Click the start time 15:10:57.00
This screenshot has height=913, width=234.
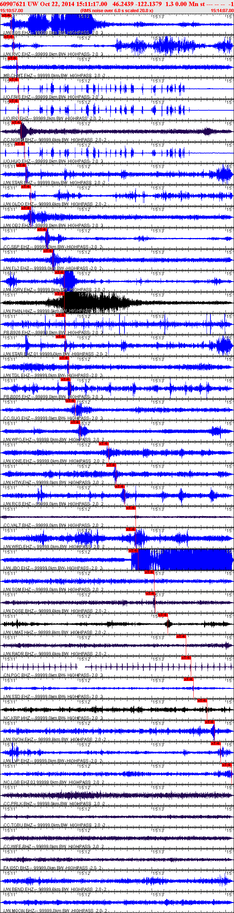click(11, 10)
